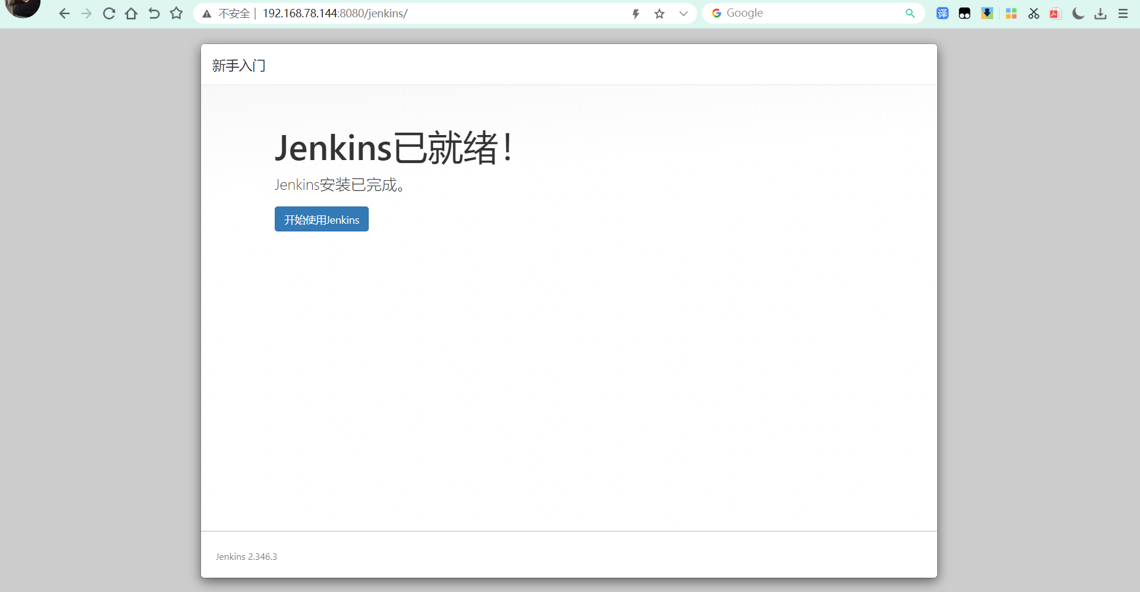Image resolution: width=1140 pixels, height=592 pixels.
Task: Reload the page with the refresh icon
Action: [109, 13]
